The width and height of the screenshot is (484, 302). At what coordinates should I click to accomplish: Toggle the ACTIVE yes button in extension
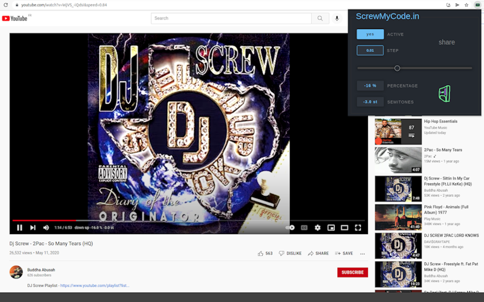point(370,34)
